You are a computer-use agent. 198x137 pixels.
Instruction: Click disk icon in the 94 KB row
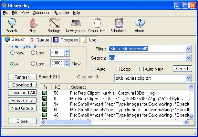click(x=45, y=104)
